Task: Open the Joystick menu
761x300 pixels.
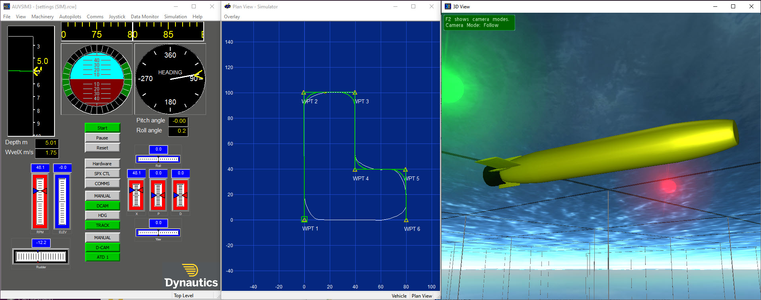Action: [x=117, y=17]
